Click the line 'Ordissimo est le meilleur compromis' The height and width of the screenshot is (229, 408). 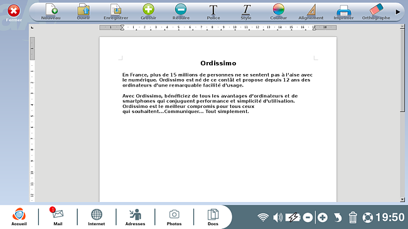click(188, 106)
